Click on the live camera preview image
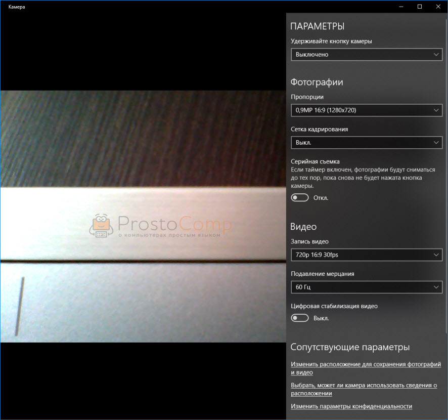448x420 pixels. coord(143,152)
